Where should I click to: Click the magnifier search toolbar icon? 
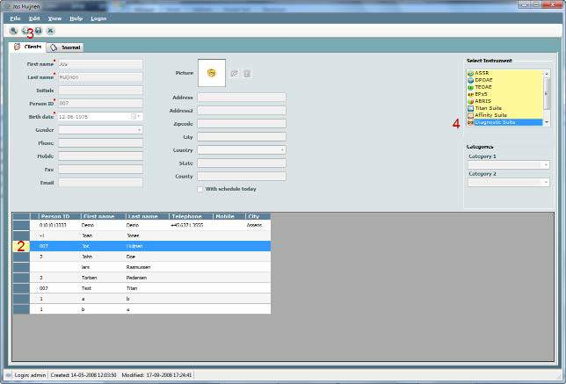pyautogui.click(x=13, y=31)
